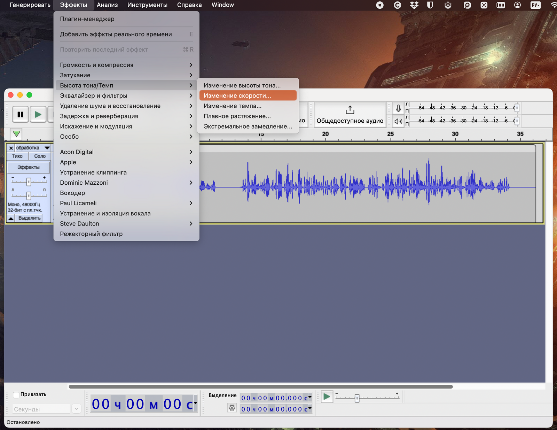557x430 pixels.
Task: Open Плагин-менеджер from the effects menu
Action: 87,19
